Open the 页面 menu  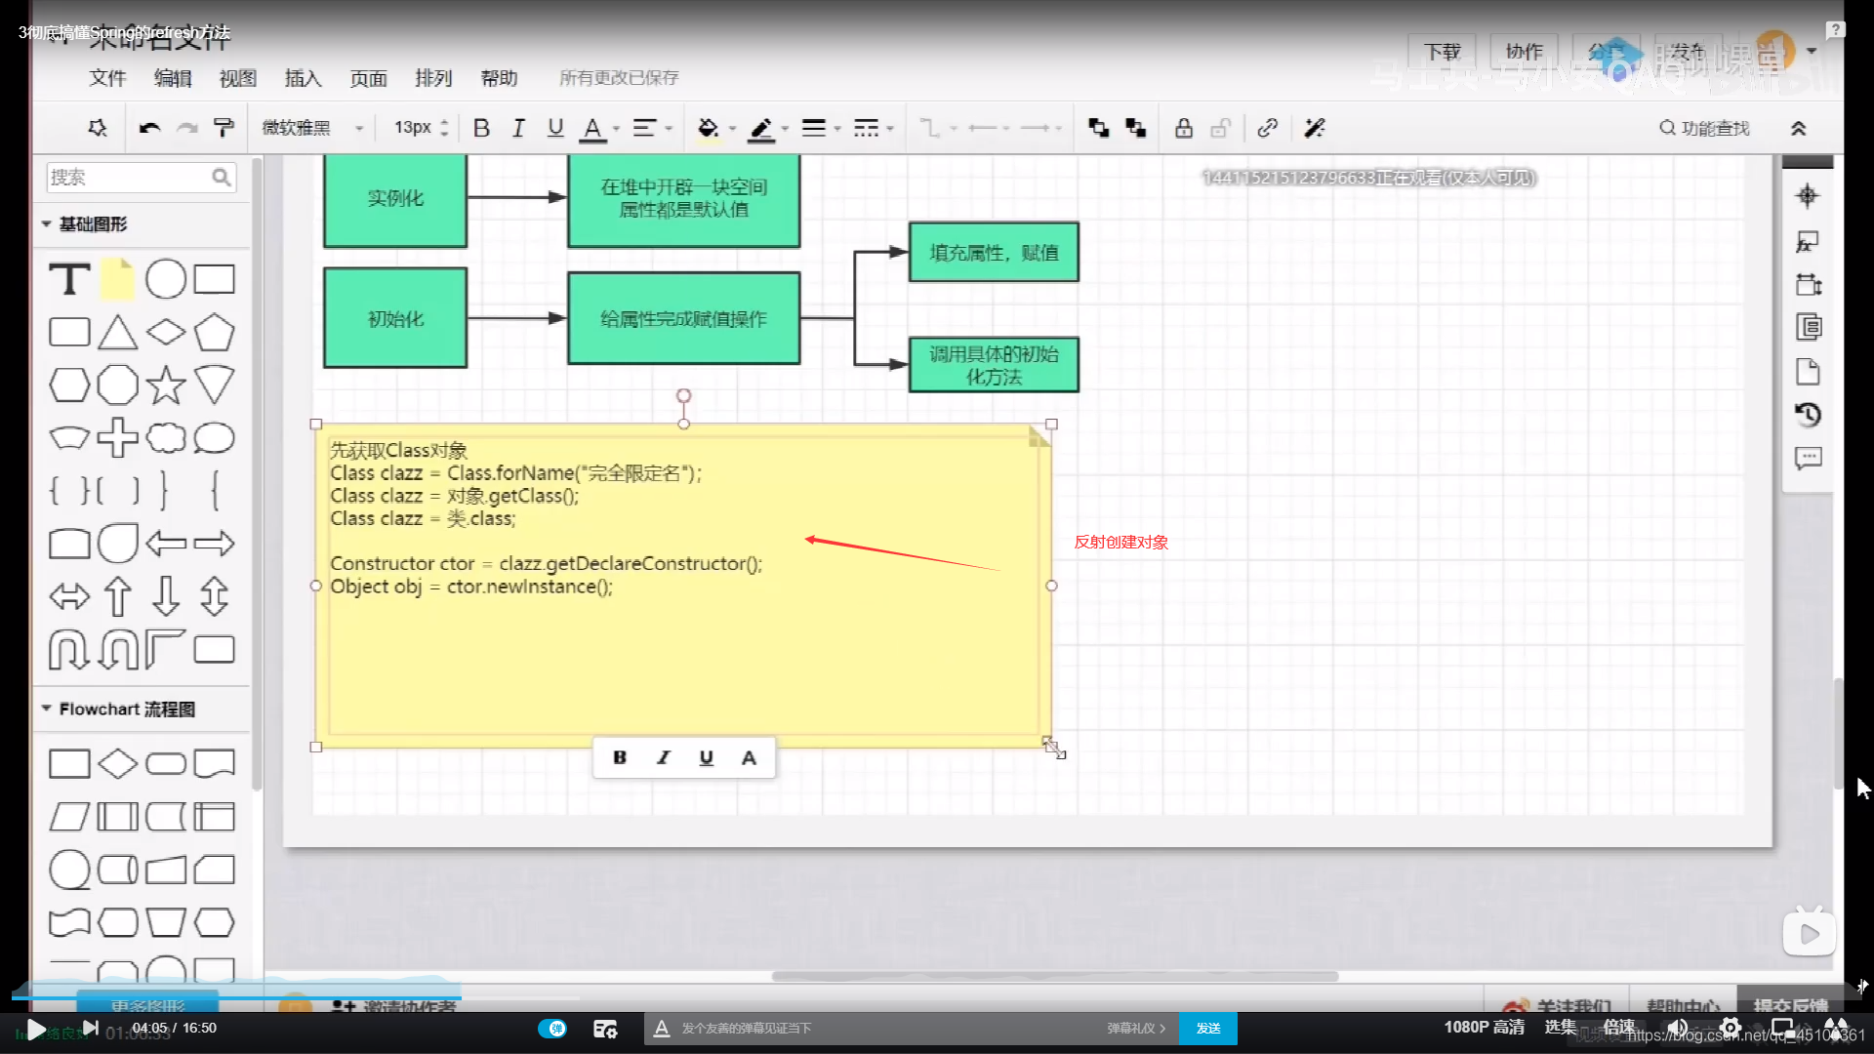click(x=369, y=78)
